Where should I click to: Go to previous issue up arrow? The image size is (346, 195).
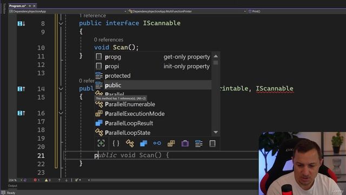(x=59, y=180)
